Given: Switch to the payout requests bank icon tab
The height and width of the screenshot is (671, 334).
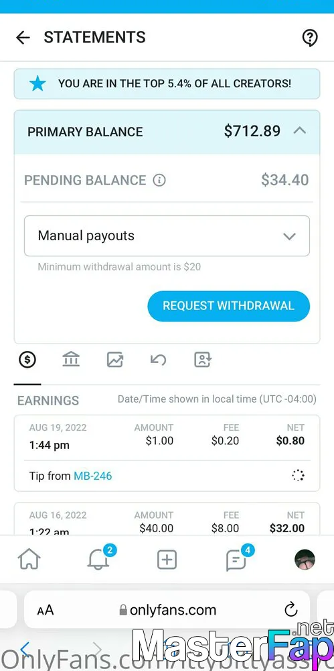Looking at the screenshot, I should pyautogui.click(x=71, y=360).
